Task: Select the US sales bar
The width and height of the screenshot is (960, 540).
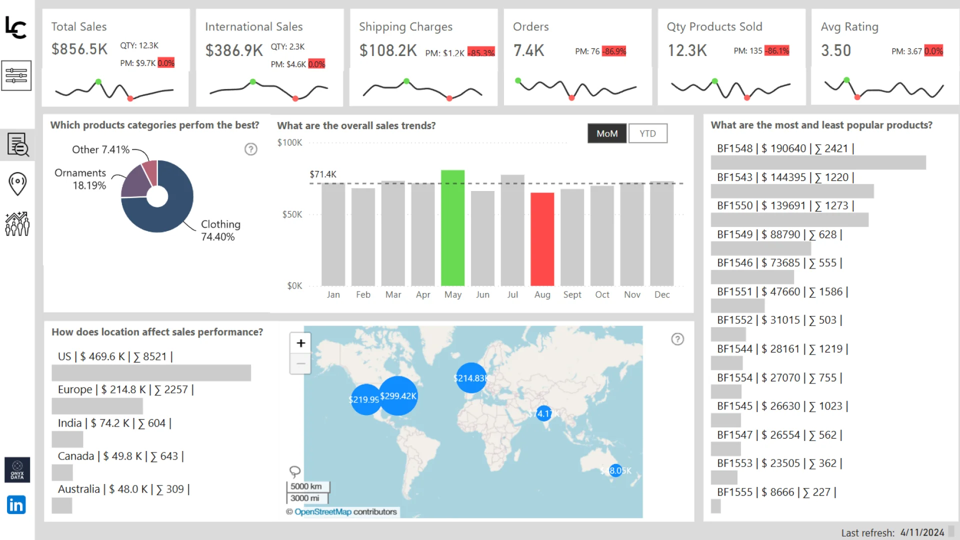Action: [x=151, y=373]
